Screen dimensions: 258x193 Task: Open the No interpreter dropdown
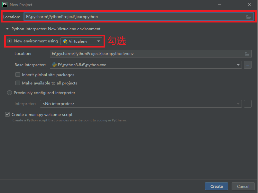point(141,104)
